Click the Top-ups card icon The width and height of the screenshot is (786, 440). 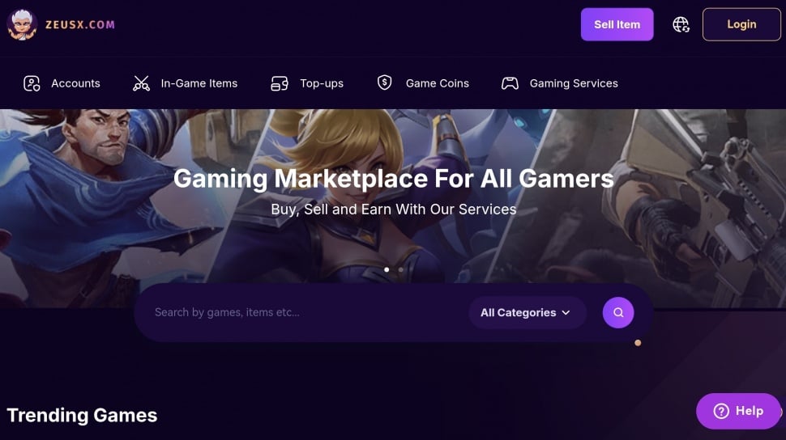tap(280, 83)
